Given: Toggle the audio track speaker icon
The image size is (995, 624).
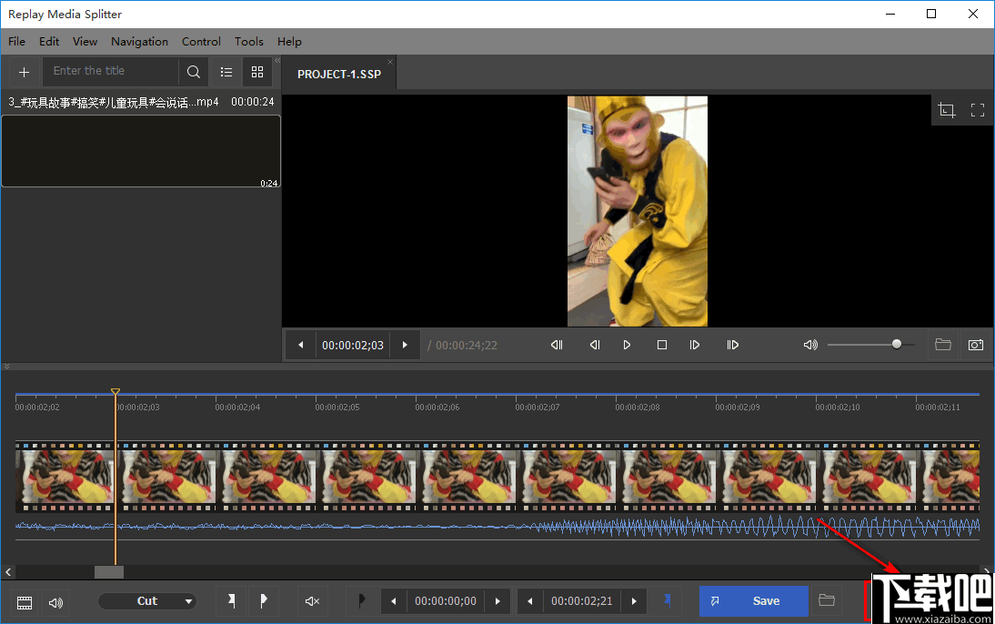Looking at the screenshot, I should tap(55, 602).
